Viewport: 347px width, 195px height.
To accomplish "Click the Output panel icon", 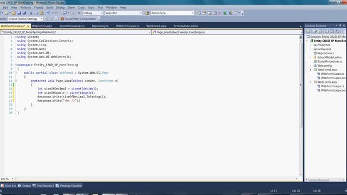I will 20,186.
